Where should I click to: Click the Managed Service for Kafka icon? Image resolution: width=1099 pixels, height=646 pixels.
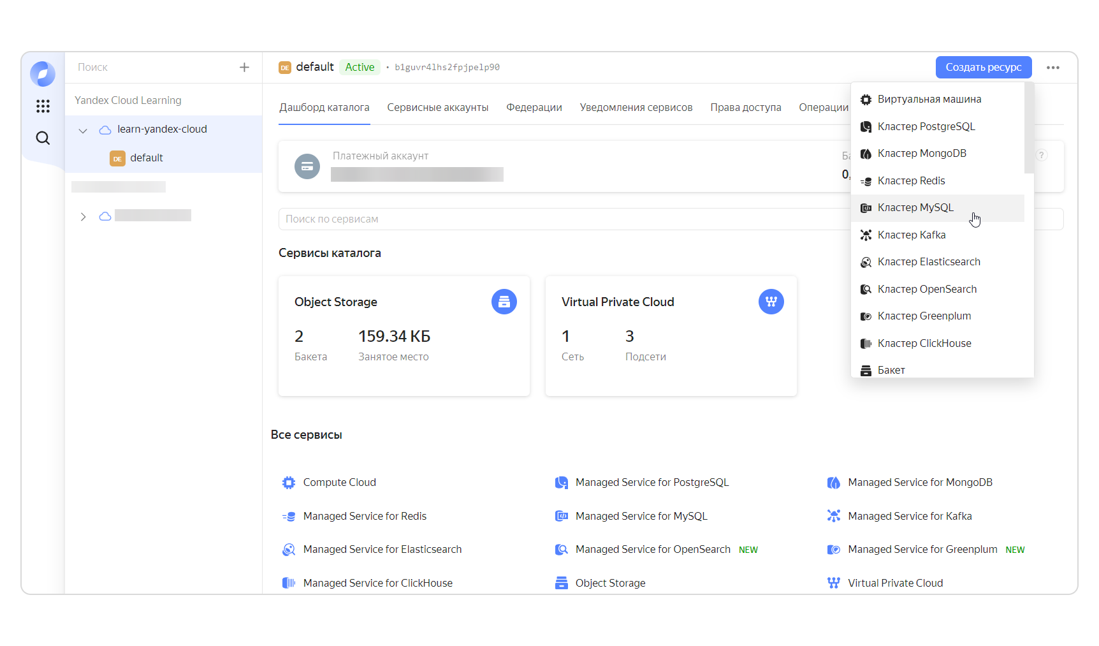834,516
